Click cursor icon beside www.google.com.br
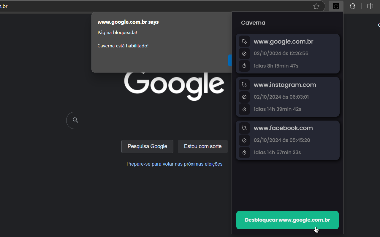380x237 pixels. (x=244, y=41)
